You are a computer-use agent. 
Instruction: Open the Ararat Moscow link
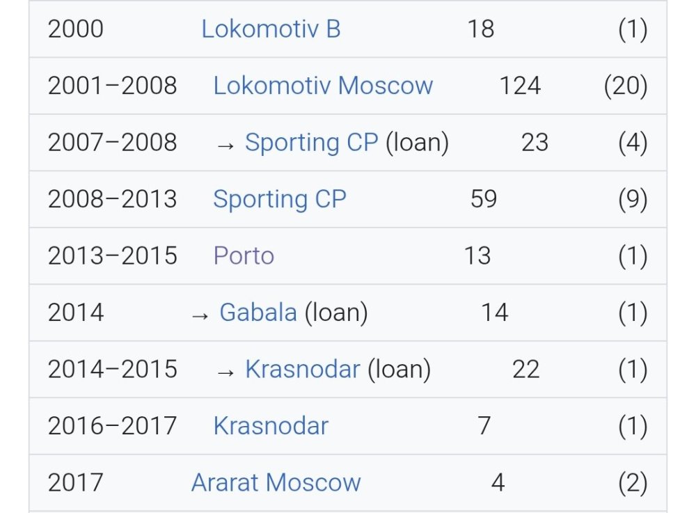[276, 483]
